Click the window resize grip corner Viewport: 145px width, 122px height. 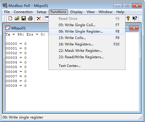coord(140,118)
